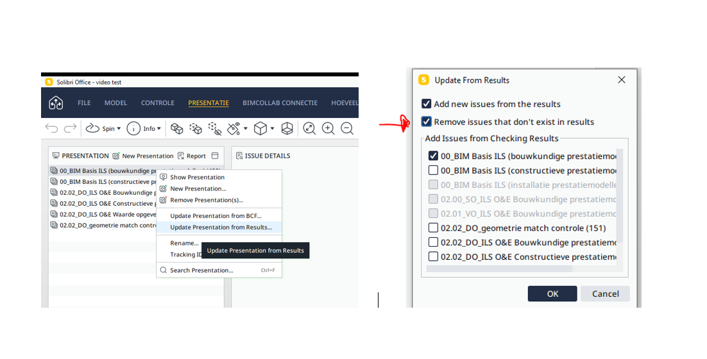The width and height of the screenshot is (707, 359).
Task: Select Update Presentation from Results... entry
Action: click(x=219, y=228)
